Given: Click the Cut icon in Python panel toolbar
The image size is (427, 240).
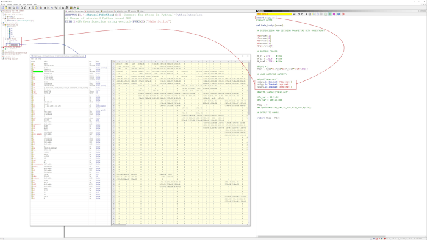Looking at the screenshot, I should [306, 14].
